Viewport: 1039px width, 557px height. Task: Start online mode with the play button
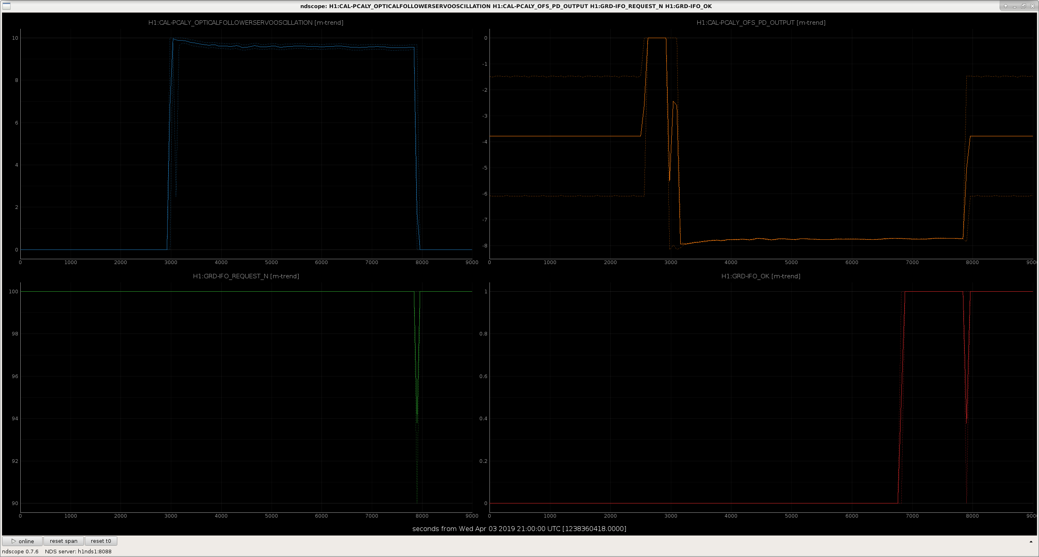pyautogui.click(x=22, y=541)
